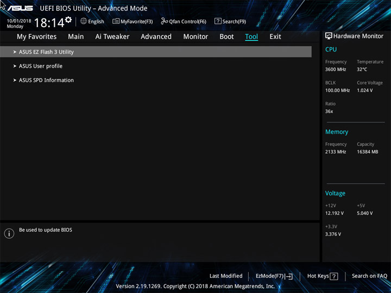Click the MyFavorite list icon

[116, 21]
